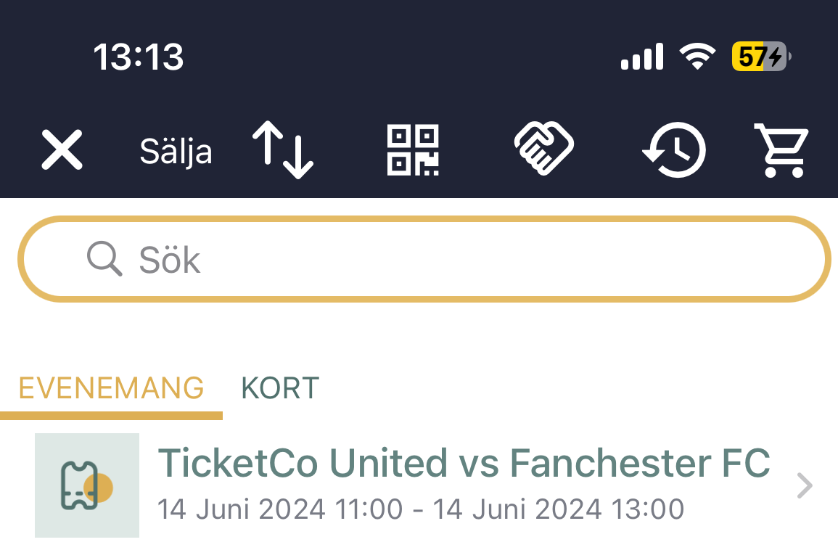Switch to the EVENEMANG tab
The image size is (838, 550).
click(x=111, y=388)
